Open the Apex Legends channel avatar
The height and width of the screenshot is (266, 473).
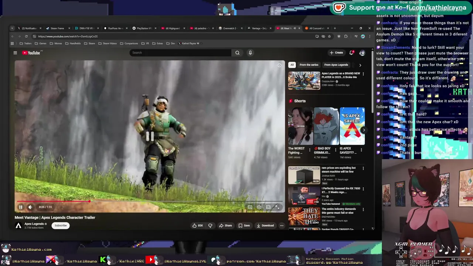[x=18, y=225]
